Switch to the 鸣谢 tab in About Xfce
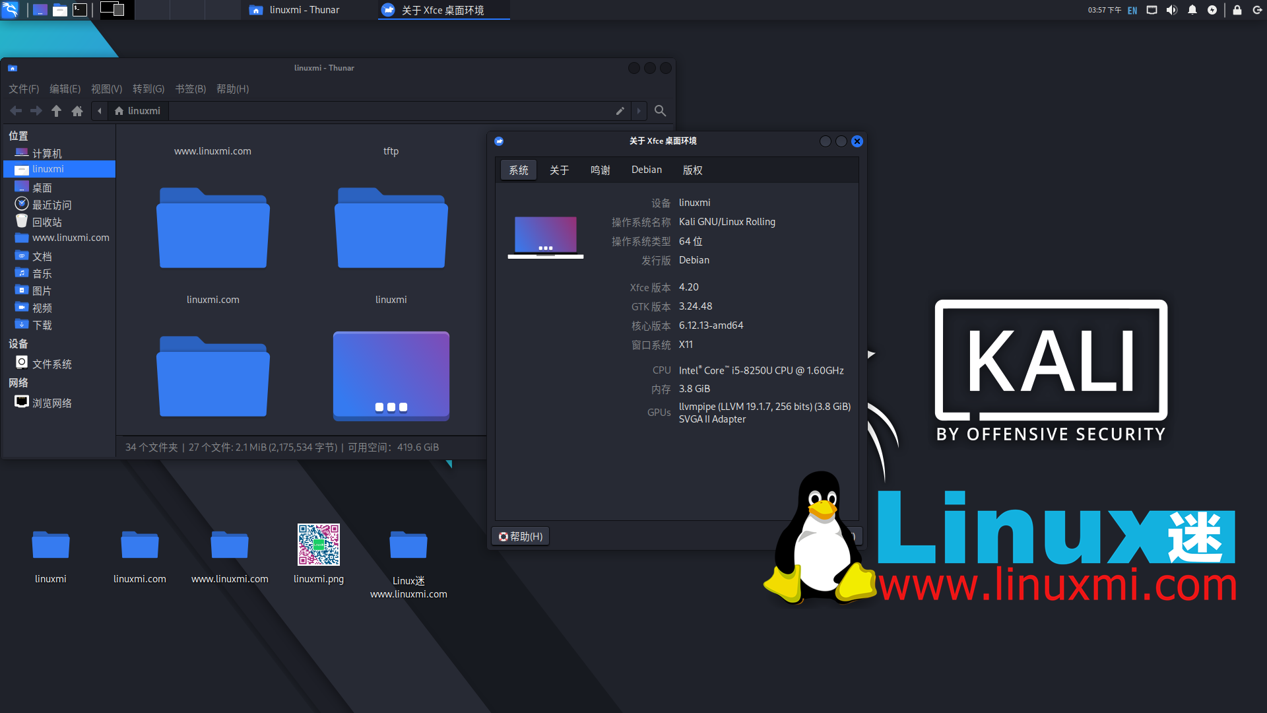Viewport: 1267px width, 713px height. click(x=600, y=170)
